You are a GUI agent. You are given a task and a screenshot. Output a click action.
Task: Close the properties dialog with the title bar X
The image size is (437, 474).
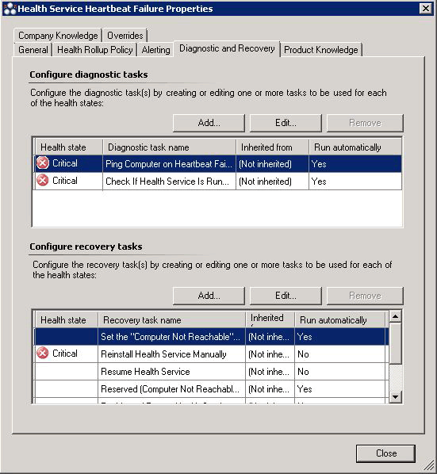[426, 9]
